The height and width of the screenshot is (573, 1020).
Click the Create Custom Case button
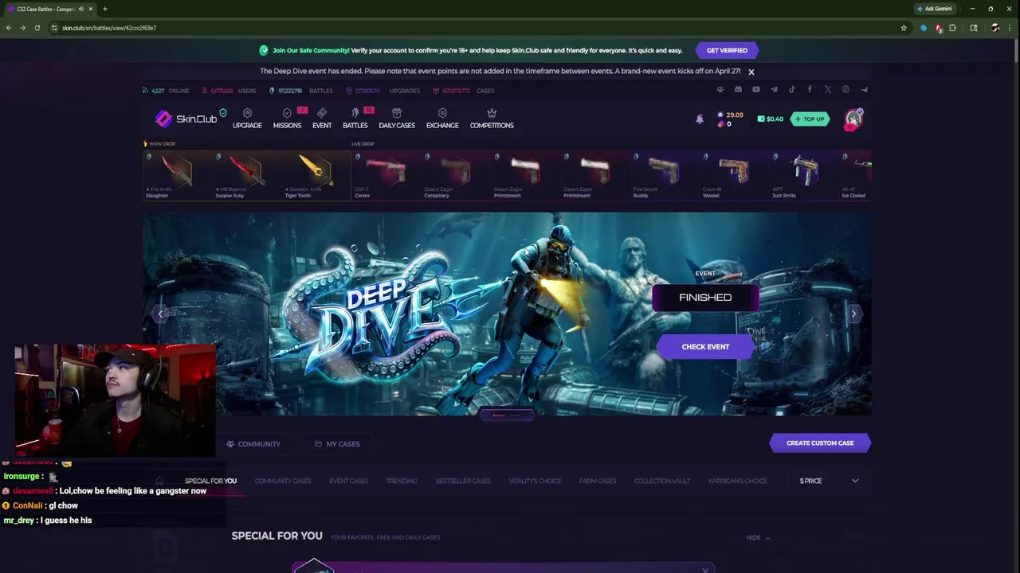[x=820, y=443]
